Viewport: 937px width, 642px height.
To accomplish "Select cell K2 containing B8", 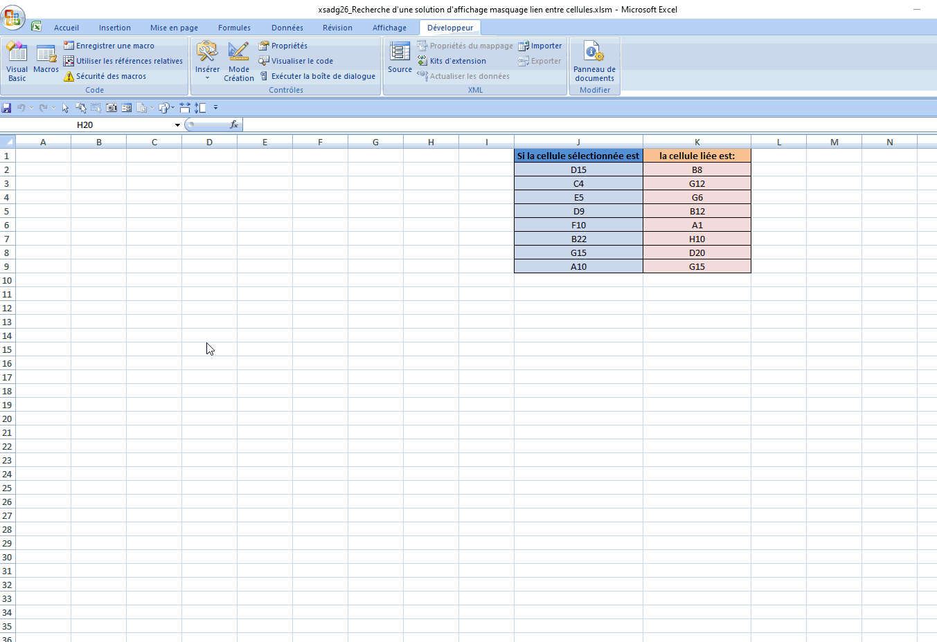I will [697, 169].
